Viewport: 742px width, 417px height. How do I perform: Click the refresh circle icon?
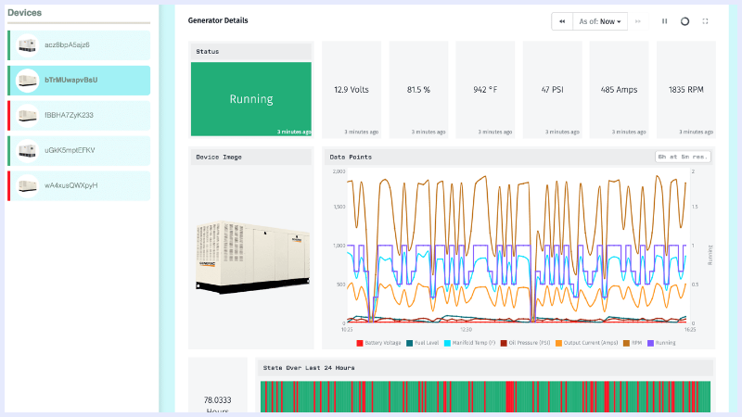coord(684,20)
